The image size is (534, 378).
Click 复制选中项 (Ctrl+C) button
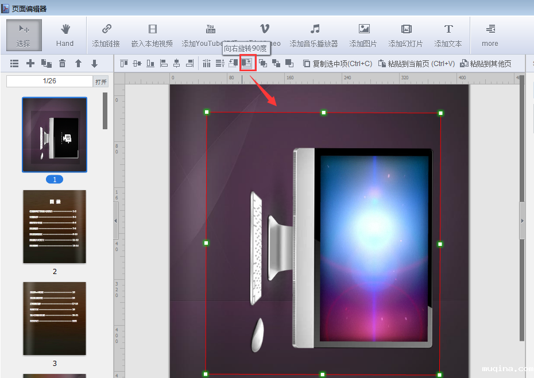tap(338, 64)
